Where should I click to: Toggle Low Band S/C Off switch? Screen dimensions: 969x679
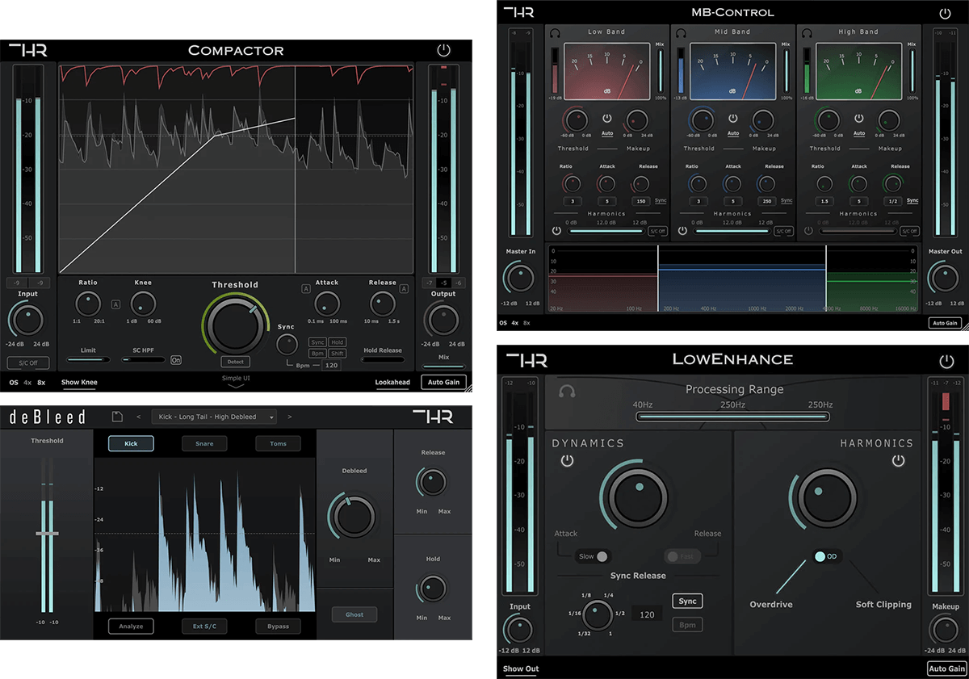coord(657,231)
